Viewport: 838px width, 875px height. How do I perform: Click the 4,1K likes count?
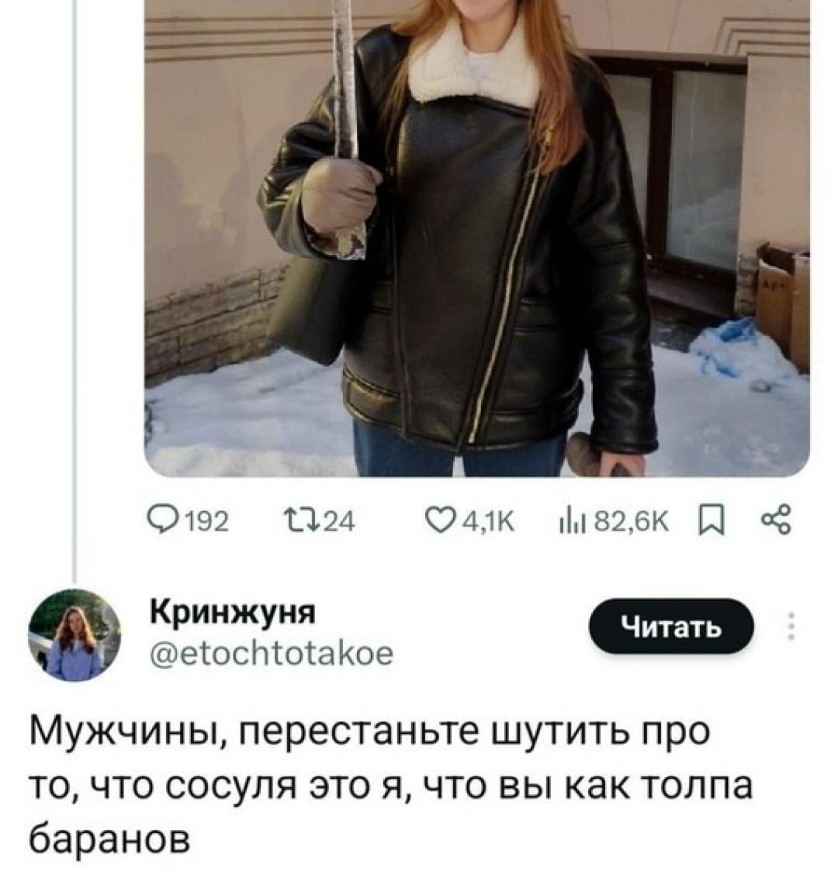pos(487,522)
